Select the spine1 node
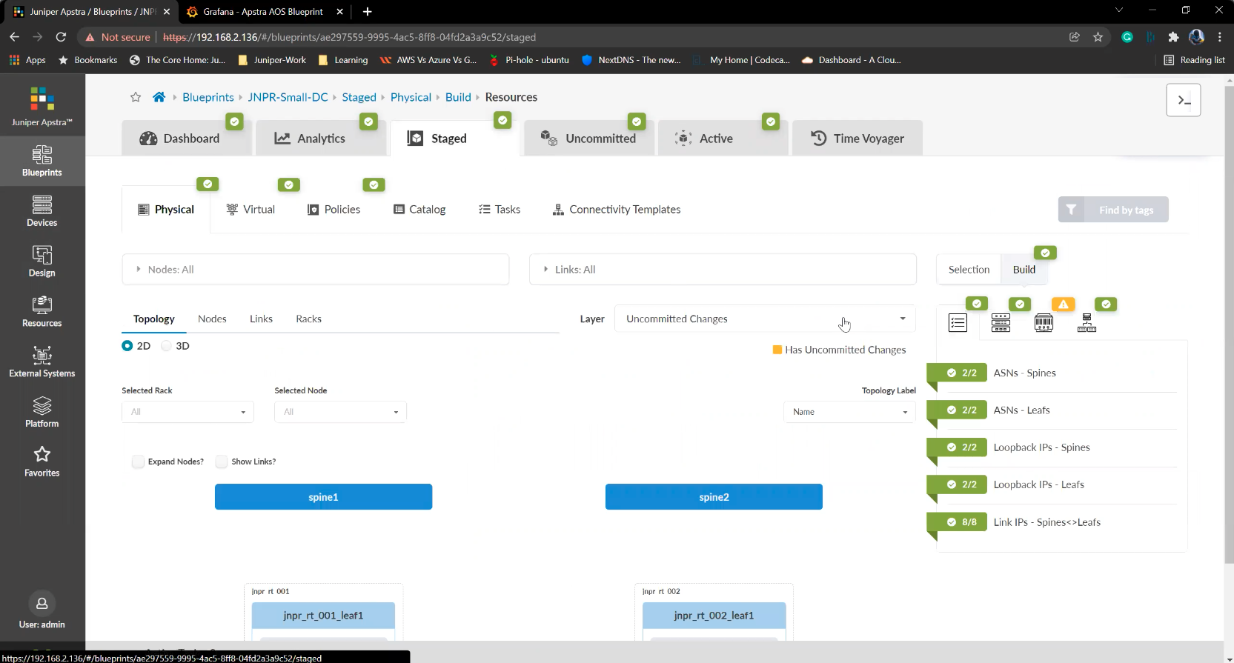This screenshot has height=663, width=1234. (x=323, y=497)
